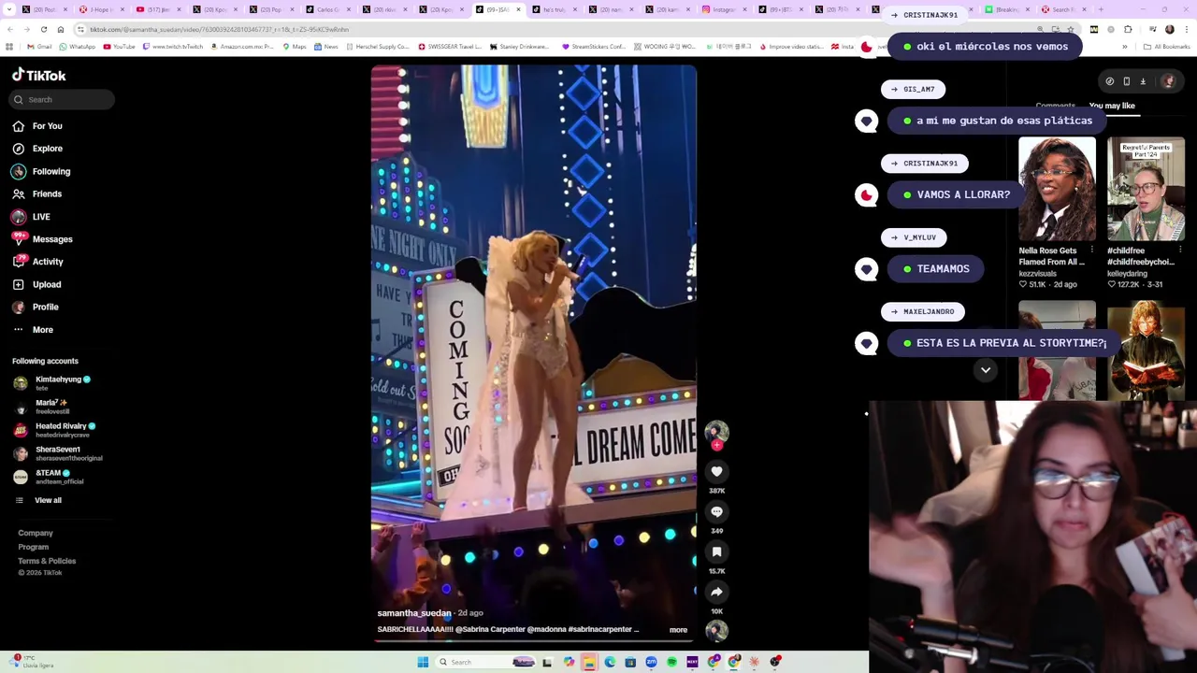Go back in the browser
The height and width of the screenshot is (673, 1197).
point(10,29)
